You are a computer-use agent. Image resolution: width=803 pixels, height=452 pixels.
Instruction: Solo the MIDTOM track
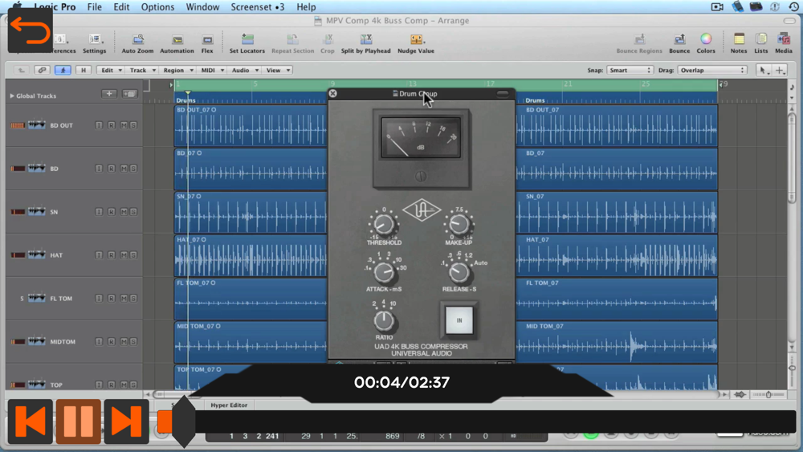133,341
